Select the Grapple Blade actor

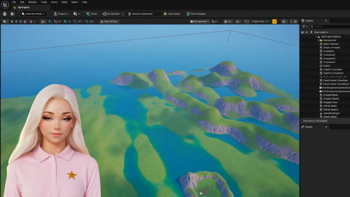click(x=330, y=95)
